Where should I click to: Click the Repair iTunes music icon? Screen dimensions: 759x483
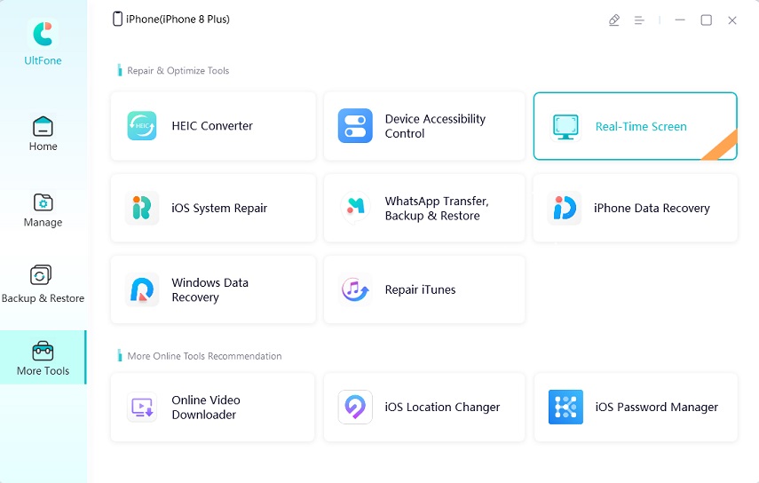pos(355,289)
